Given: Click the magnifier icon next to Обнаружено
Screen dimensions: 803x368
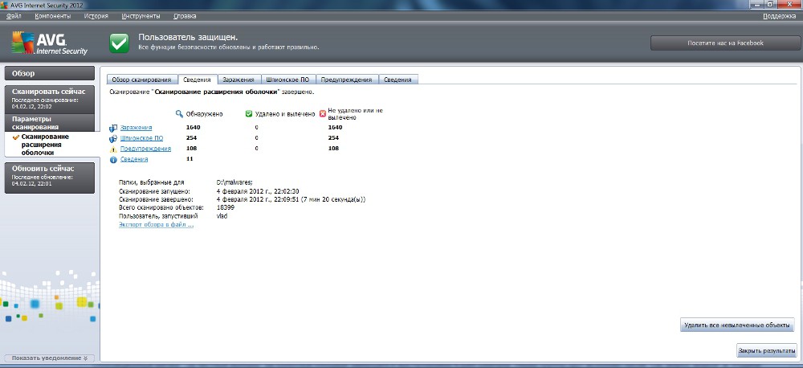Looking at the screenshot, I should [x=179, y=114].
